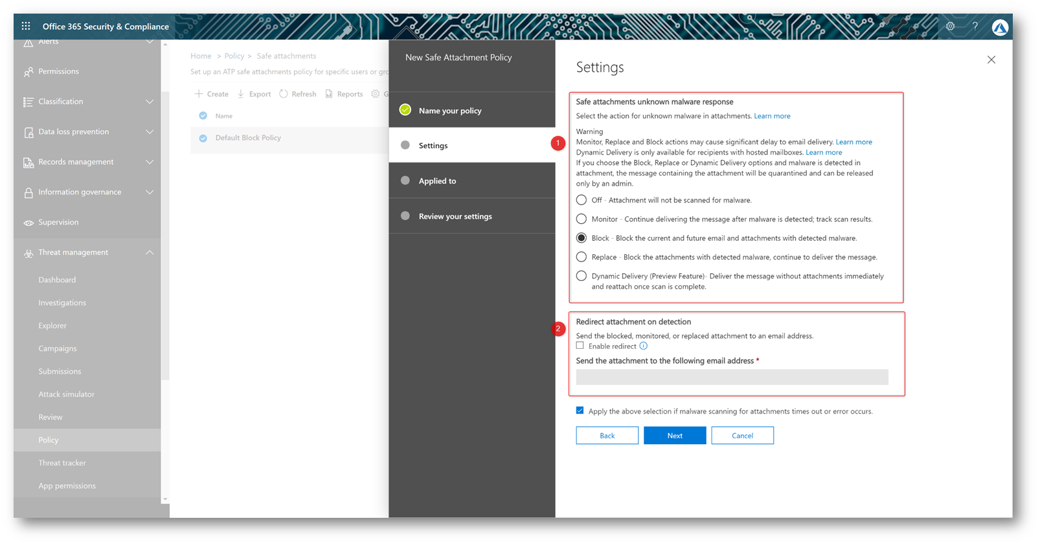The height and width of the screenshot is (545, 1040).
Task: Go to Review your settings step
Action: 472,216
